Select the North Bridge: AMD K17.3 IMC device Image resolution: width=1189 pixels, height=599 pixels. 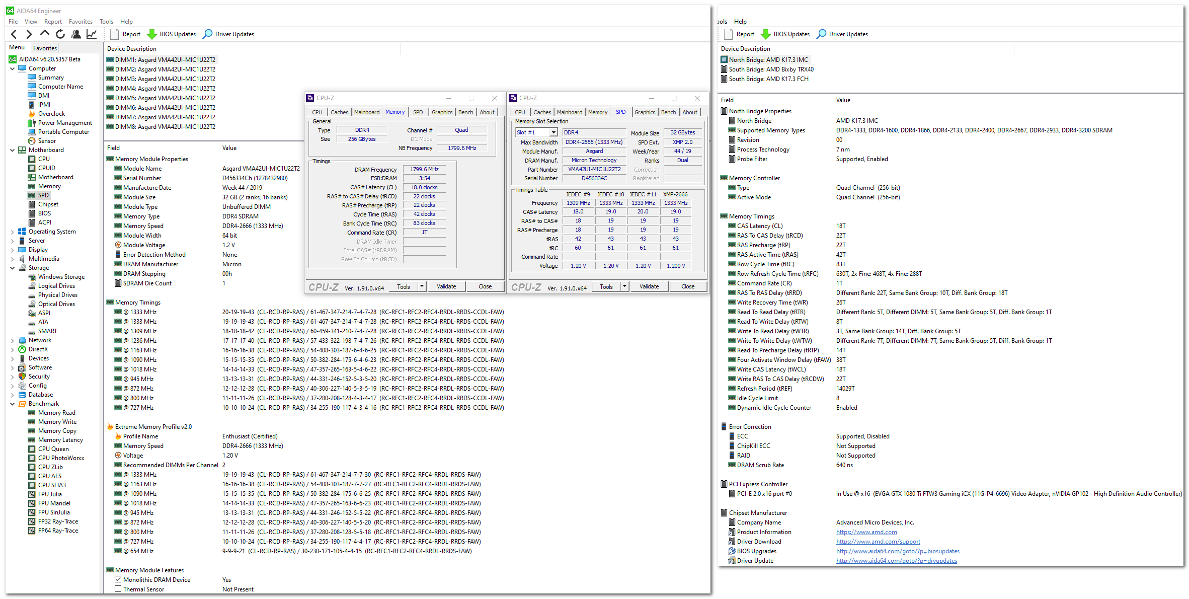765,60
